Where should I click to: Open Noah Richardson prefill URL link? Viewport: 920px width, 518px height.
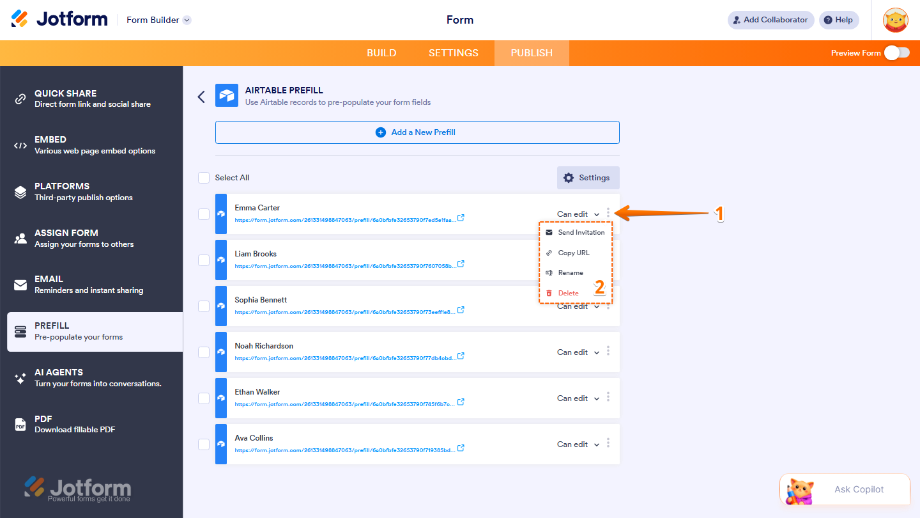tap(345, 358)
